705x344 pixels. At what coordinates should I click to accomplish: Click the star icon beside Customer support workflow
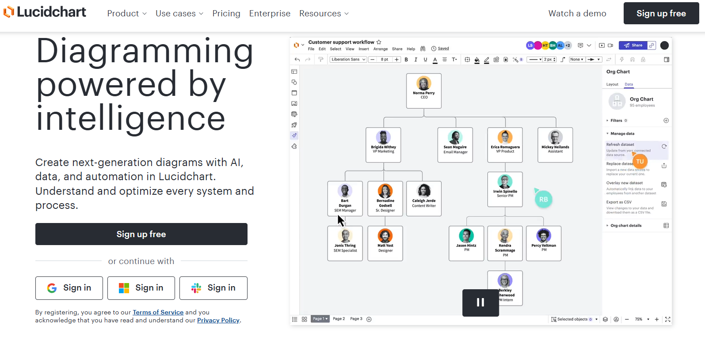[x=379, y=42]
